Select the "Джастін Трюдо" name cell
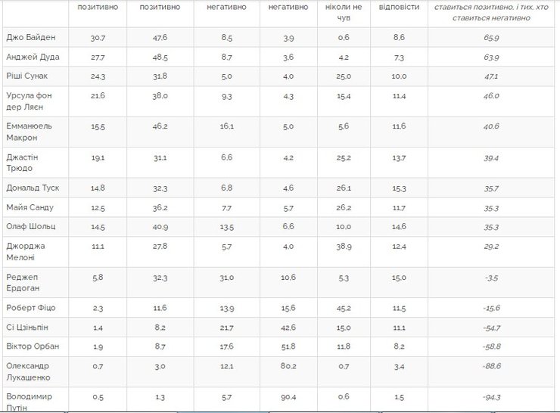The image size is (560, 413). click(22, 163)
